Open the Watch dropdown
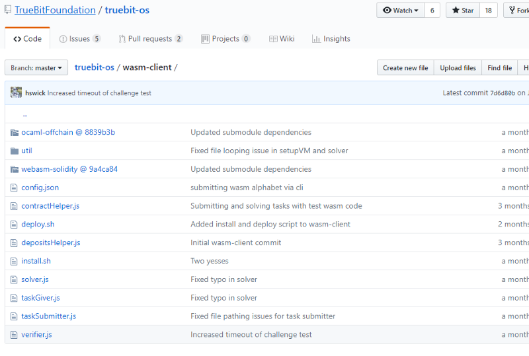Image resolution: width=529 pixels, height=356 pixels. [x=401, y=11]
